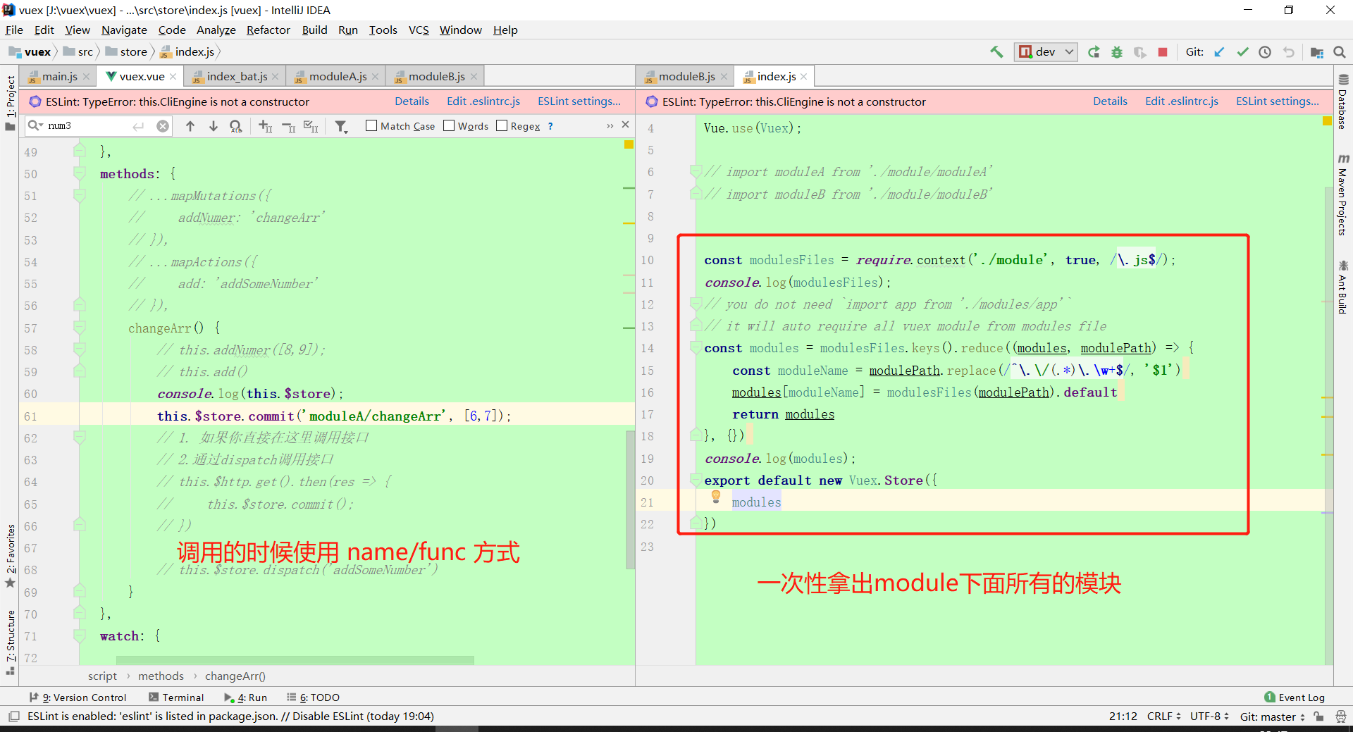Open the dev run configuration dropdown
Viewport: 1353px width, 732px height.
click(1046, 52)
